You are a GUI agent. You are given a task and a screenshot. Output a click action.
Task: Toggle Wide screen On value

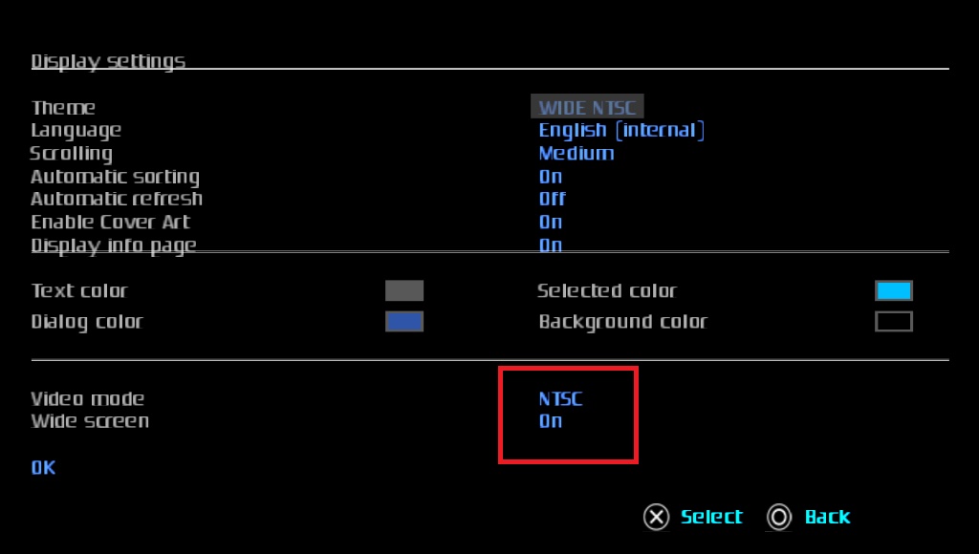tap(551, 421)
